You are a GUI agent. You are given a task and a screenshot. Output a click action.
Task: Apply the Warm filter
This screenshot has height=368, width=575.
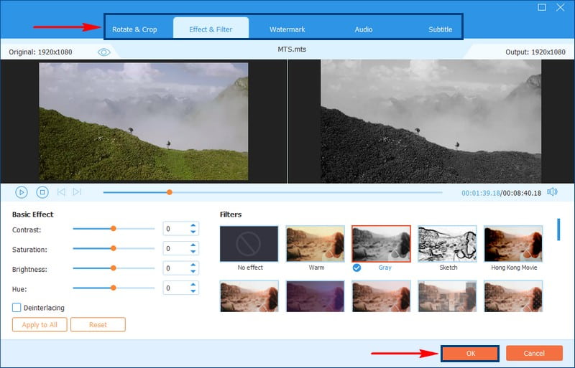click(315, 244)
